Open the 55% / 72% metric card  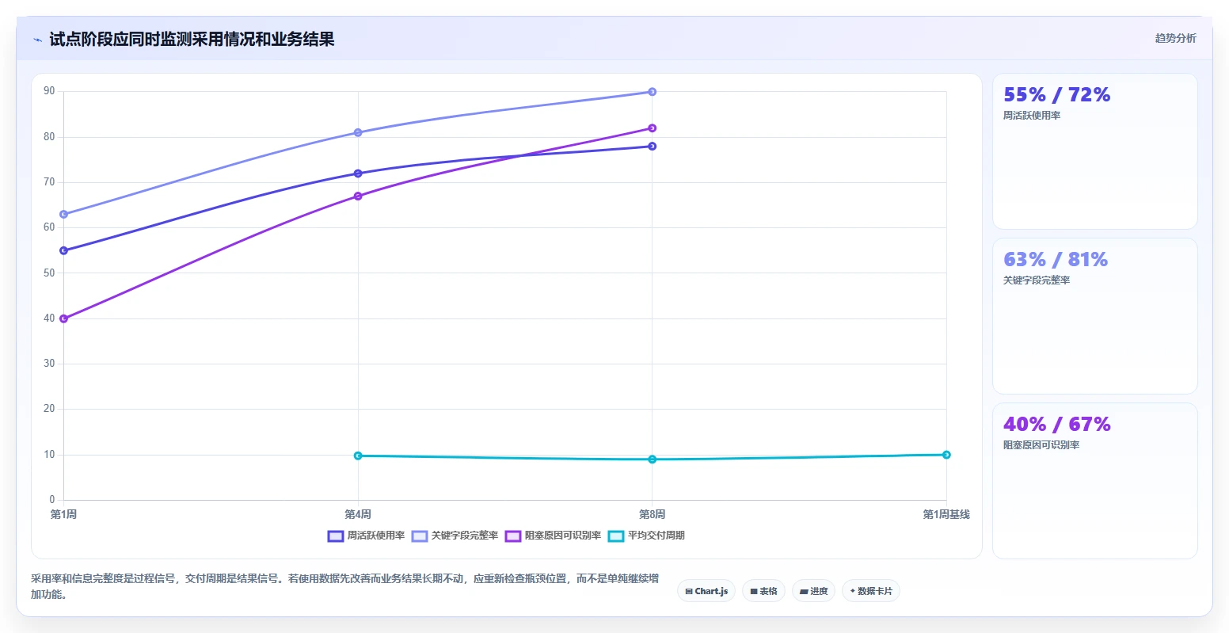(x=1095, y=151)
